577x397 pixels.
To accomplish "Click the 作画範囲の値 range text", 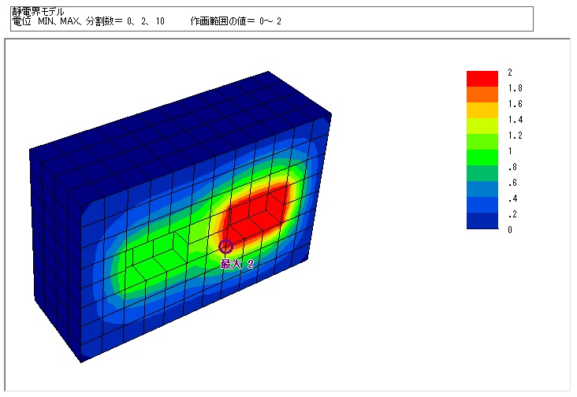I will pyautogui.click(x=235, y=22).
